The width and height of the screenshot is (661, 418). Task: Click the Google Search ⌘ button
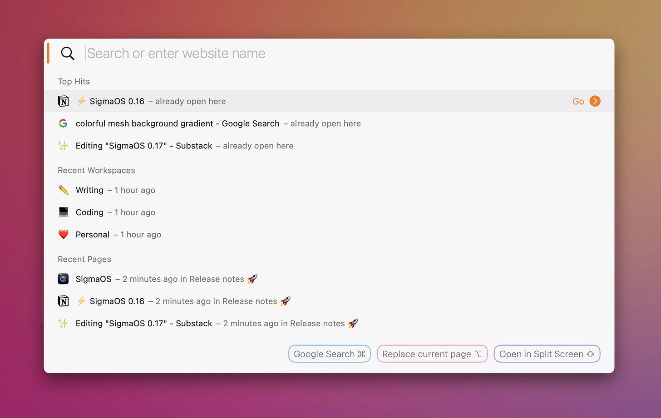click(x=330, y=354)
